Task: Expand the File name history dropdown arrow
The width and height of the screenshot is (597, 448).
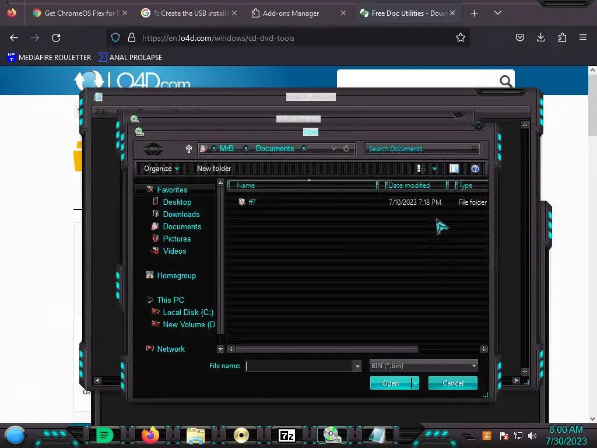Action: 357,366
